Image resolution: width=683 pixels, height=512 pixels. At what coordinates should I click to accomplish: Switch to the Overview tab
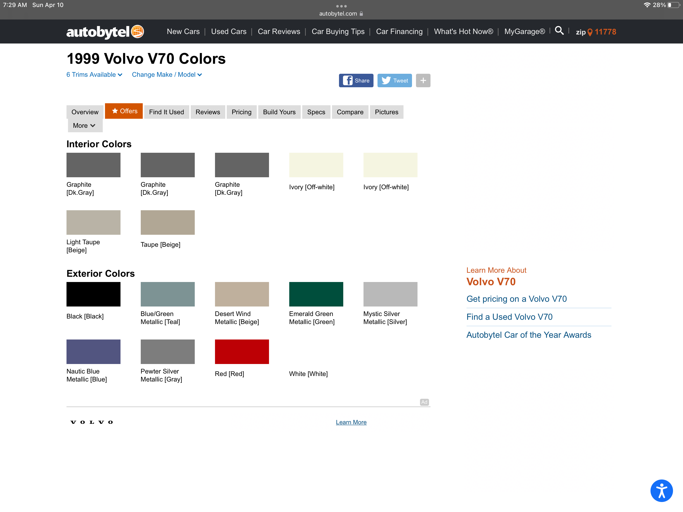click(x=84, y=112)
